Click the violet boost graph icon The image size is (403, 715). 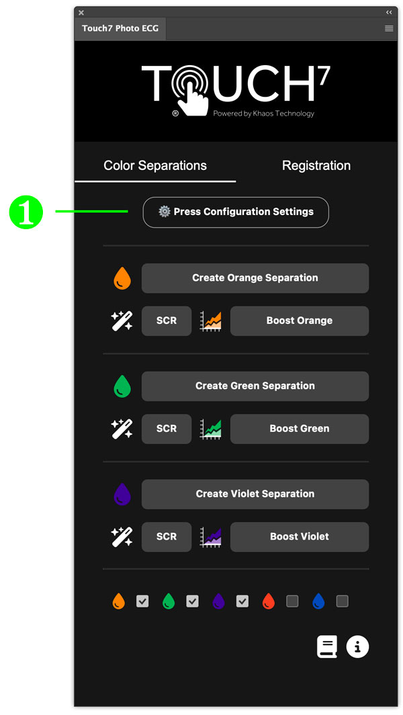click(211, 537)
